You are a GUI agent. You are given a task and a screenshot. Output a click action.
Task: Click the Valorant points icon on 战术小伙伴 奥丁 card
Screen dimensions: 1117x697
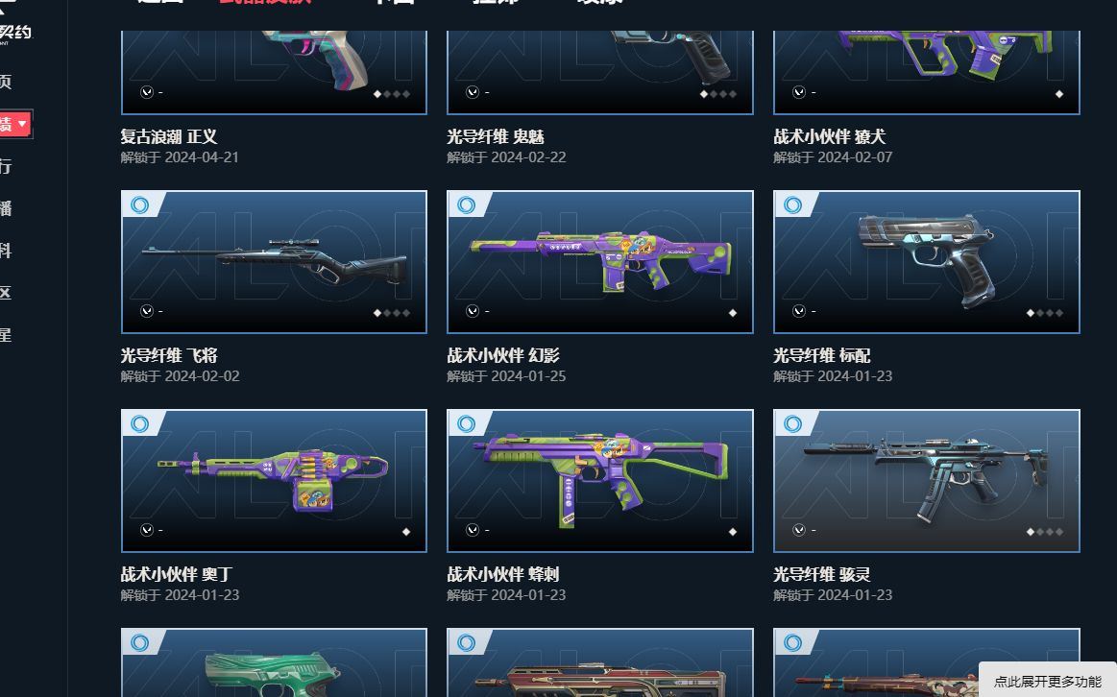click(x=147, y=530)
